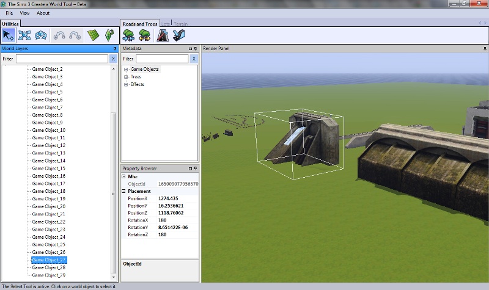Pin the Property Browser panel
Viewport: 489px width, 290px height.
[196, 169]
